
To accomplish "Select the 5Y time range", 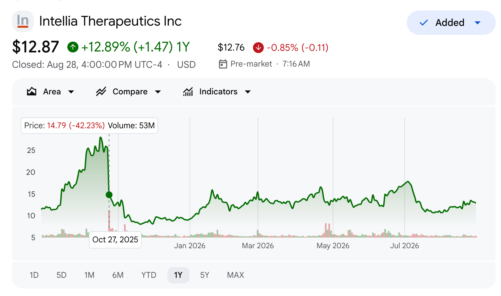I will (x=205, y=275).
